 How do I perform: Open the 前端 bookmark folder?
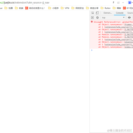tap(19, 8)
